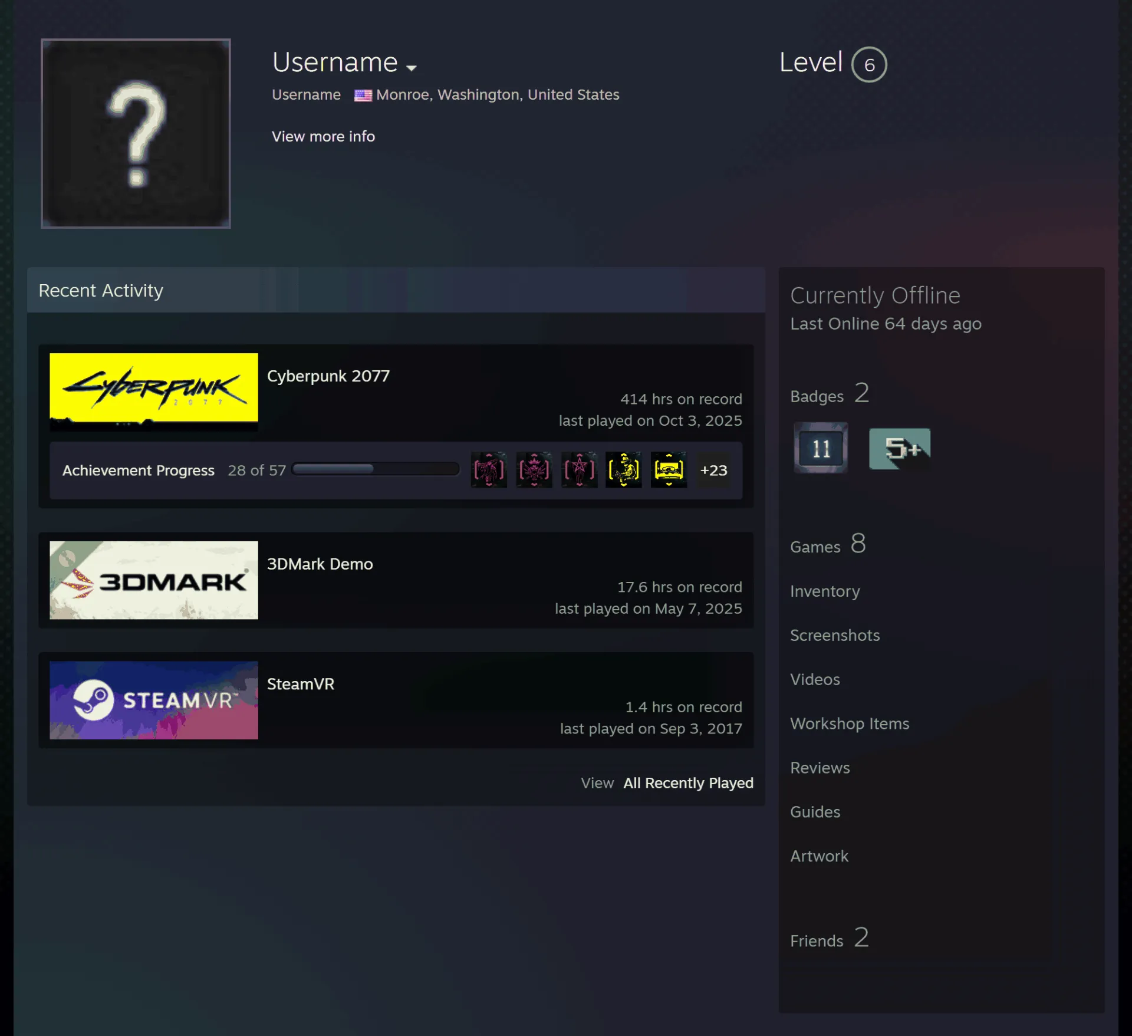Click the United States flag icon
1132x1036 pixels.
pyautogui.click(x=363, y=95)
